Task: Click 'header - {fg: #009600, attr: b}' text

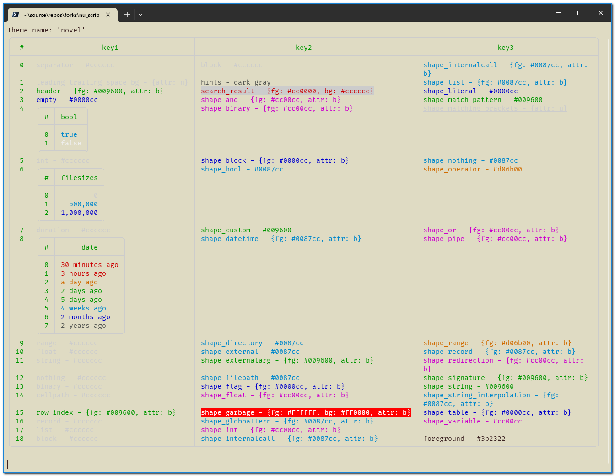Action: coord(100,91)
